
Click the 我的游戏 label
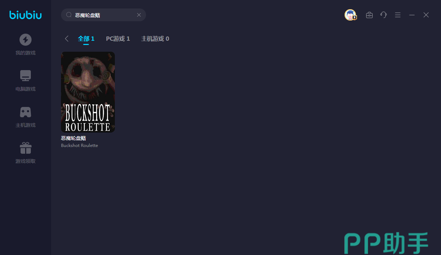click(26, 53)
